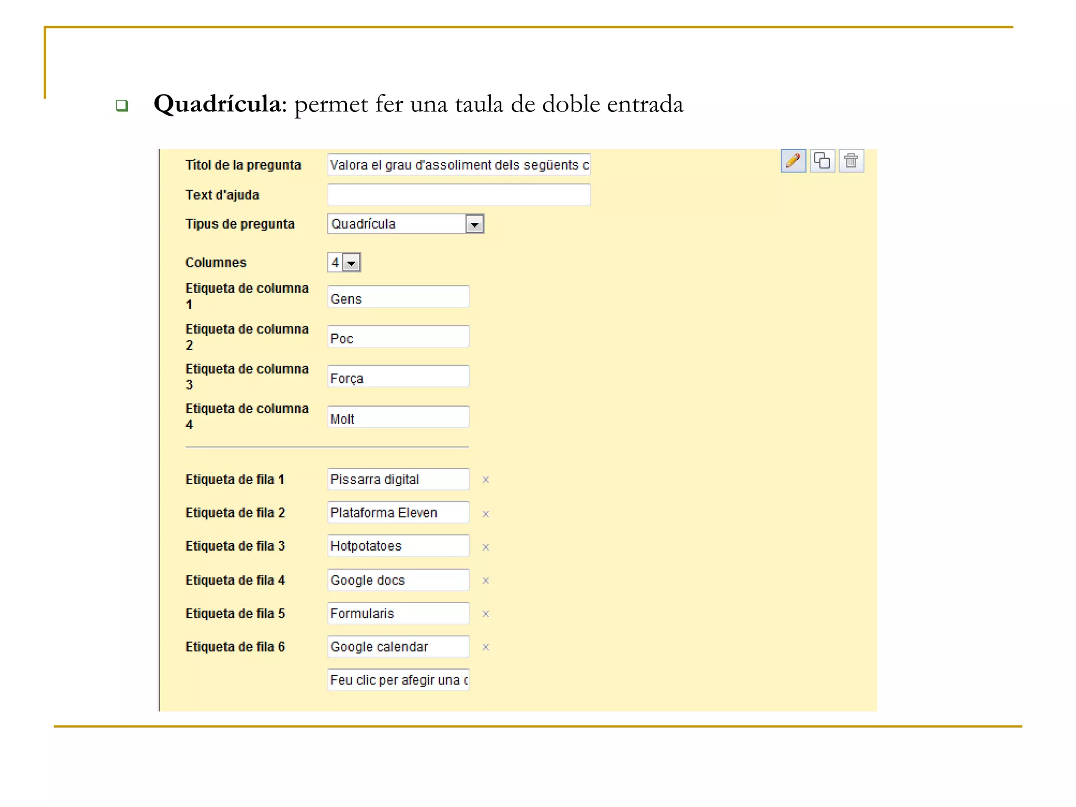1076x807 pixels.
Task: Remove row 5 Formularis with its X
Action: point(486,614)
